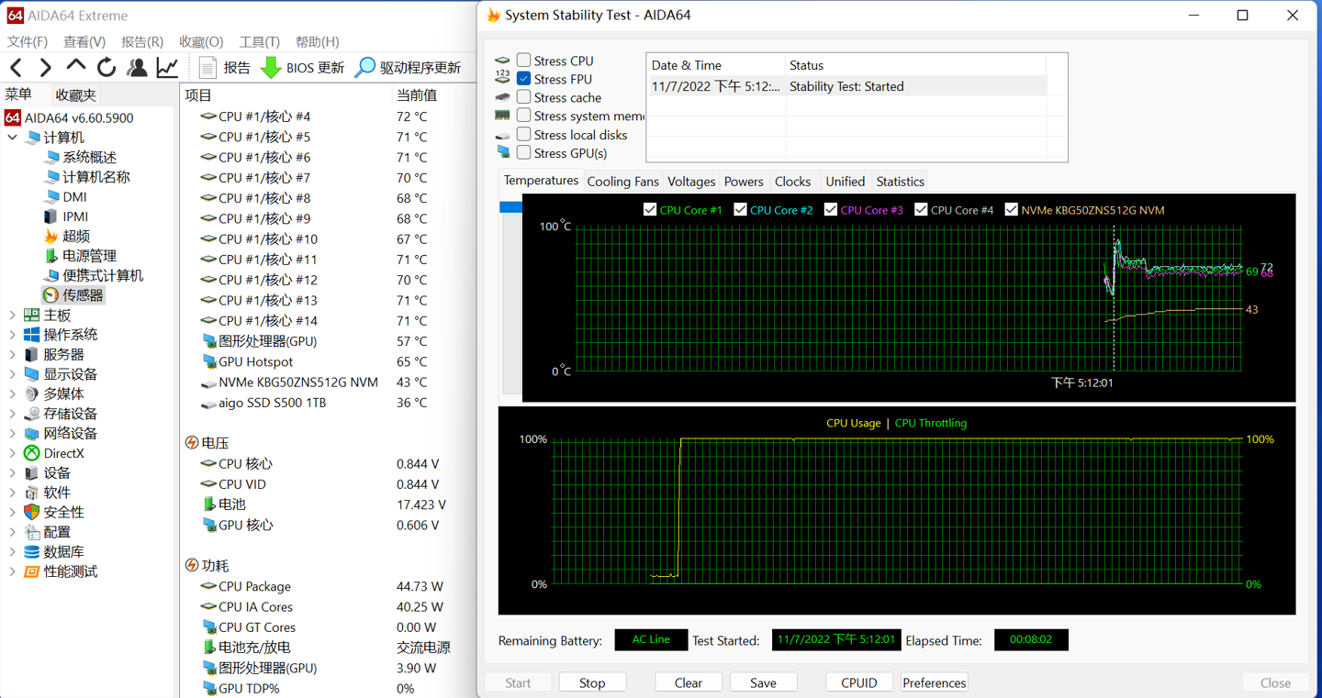The height and width of the screenshot is (698, 1322).
Task: Expand the 软件 tree node
Action: [13, 493]
